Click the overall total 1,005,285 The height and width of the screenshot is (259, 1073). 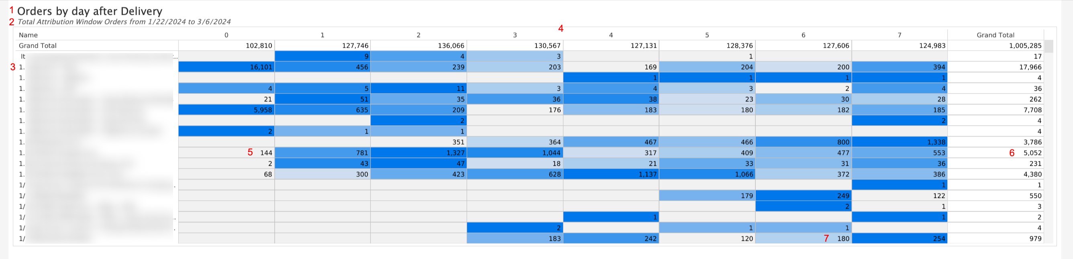click(x=995, y=46)
